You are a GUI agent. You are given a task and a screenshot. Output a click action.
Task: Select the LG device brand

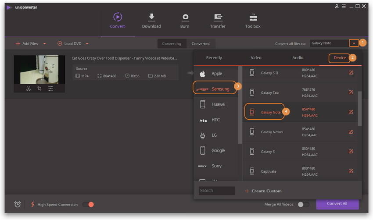pos(216,135)
